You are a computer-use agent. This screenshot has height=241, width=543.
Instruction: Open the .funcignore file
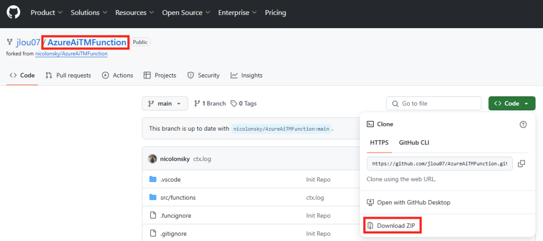(x=176, y=216)
